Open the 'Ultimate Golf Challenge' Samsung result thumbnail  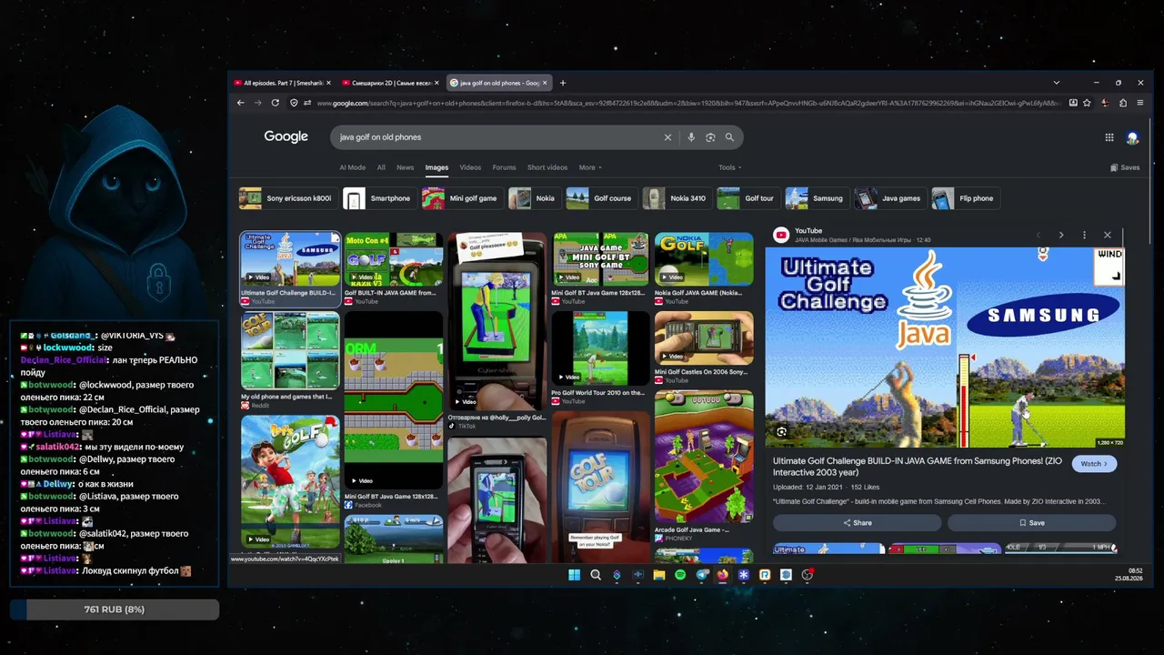click(290, 259)
